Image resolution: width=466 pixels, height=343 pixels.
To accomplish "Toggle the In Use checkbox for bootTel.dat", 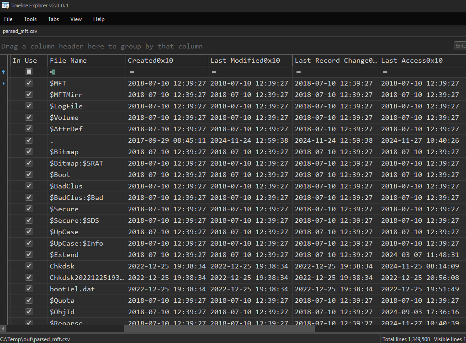I will (29, 289).
